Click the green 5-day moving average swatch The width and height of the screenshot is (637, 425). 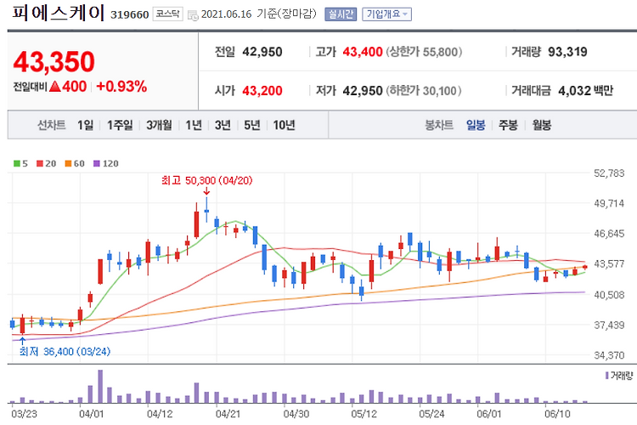coord(17,163)
